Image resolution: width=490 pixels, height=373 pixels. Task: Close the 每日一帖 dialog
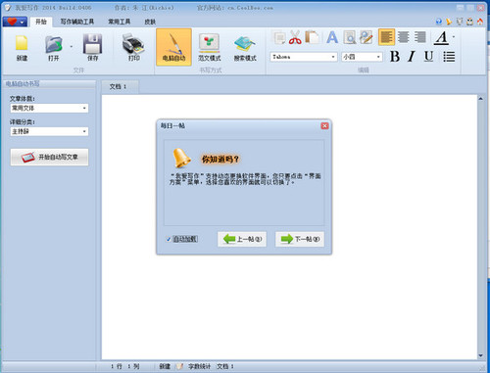324,125
